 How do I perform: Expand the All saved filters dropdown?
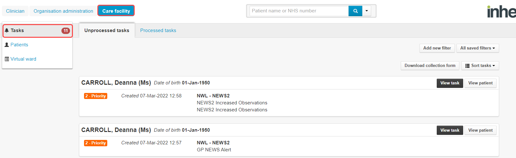477,48
